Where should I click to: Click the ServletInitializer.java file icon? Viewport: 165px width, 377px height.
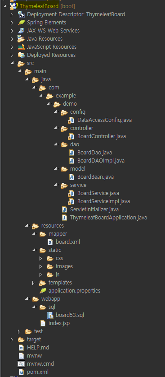coord(64,209)
